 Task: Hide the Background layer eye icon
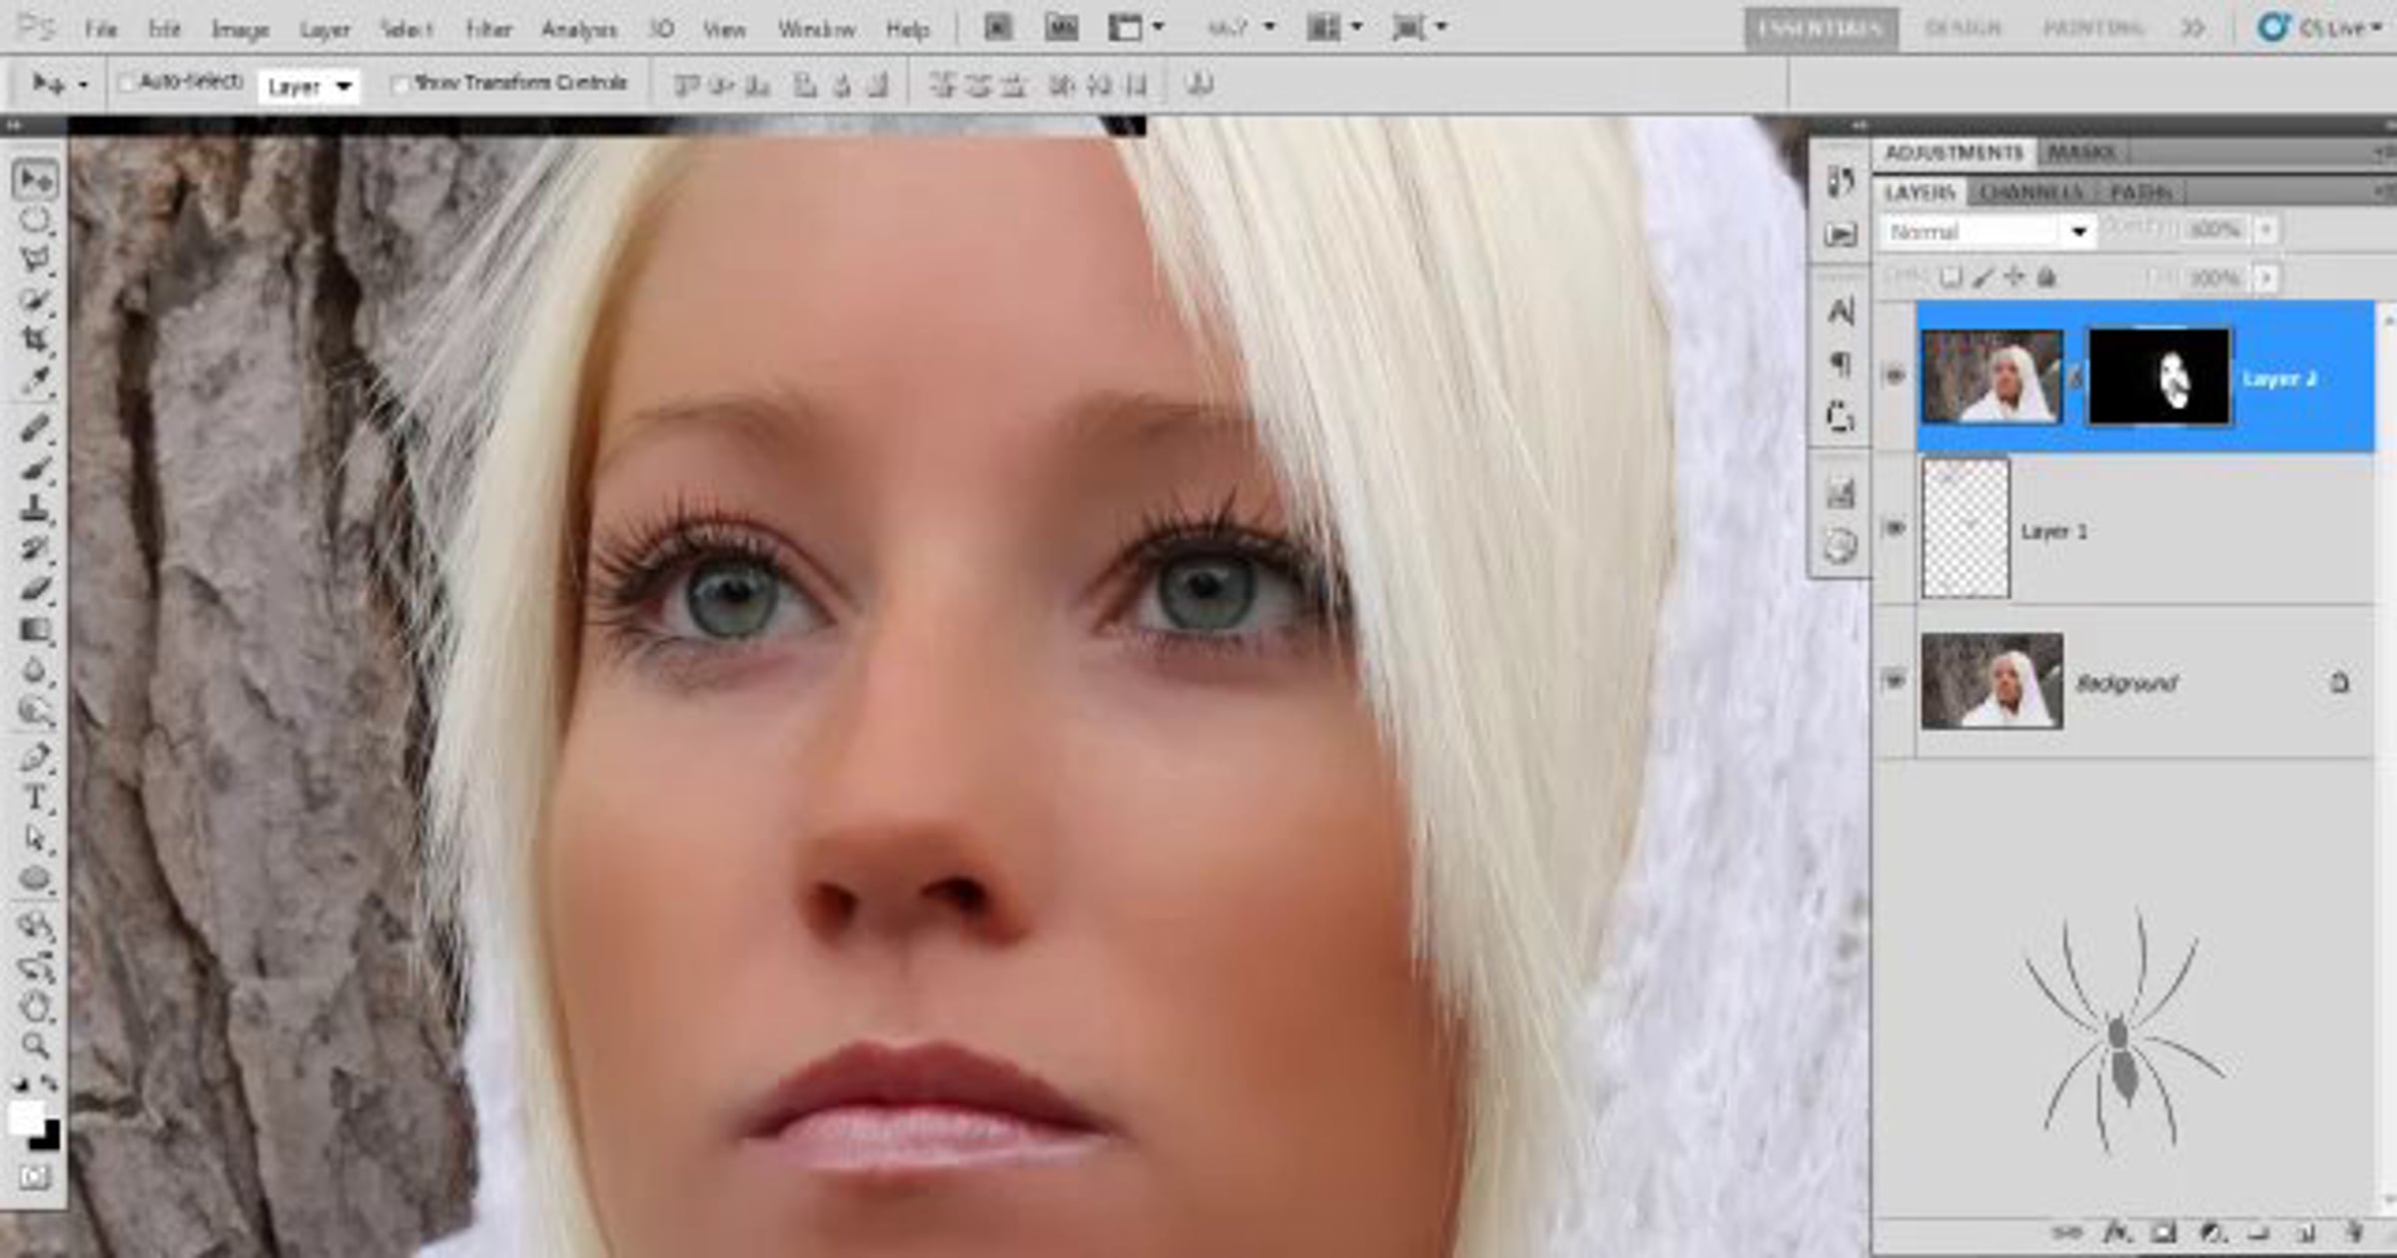tap(1894, 681)
